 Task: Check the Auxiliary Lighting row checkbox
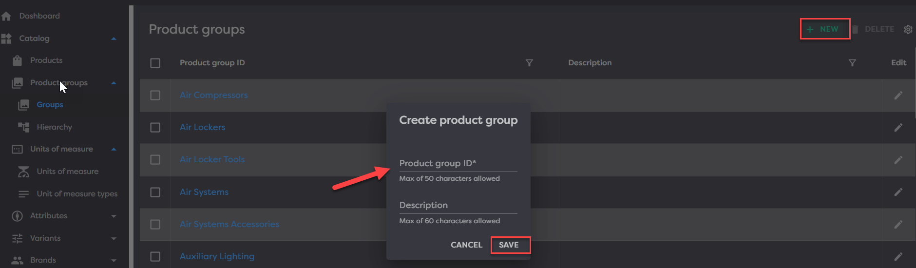click(x=155, y=256)
